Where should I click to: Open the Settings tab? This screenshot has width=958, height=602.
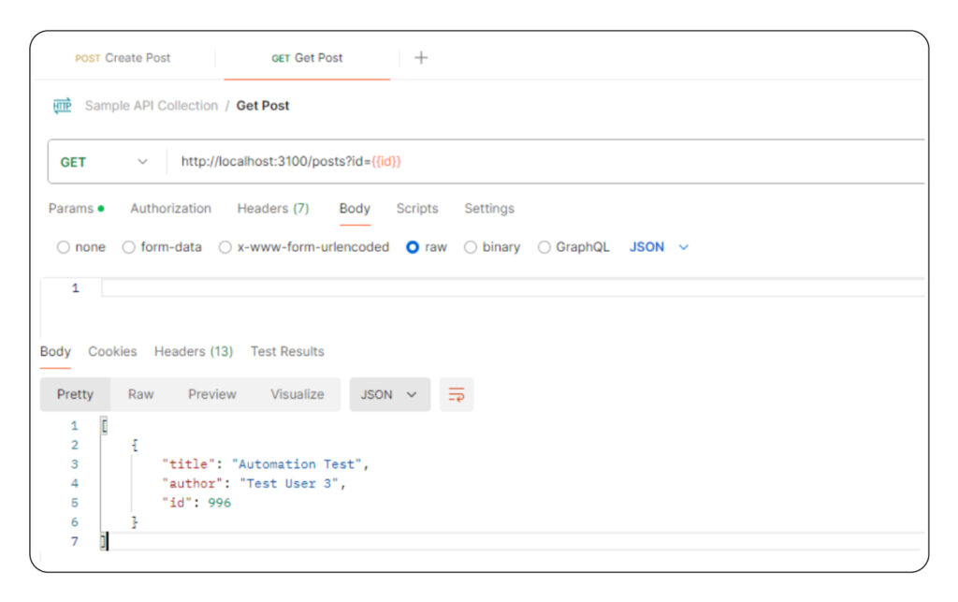(x=489, y=209)
